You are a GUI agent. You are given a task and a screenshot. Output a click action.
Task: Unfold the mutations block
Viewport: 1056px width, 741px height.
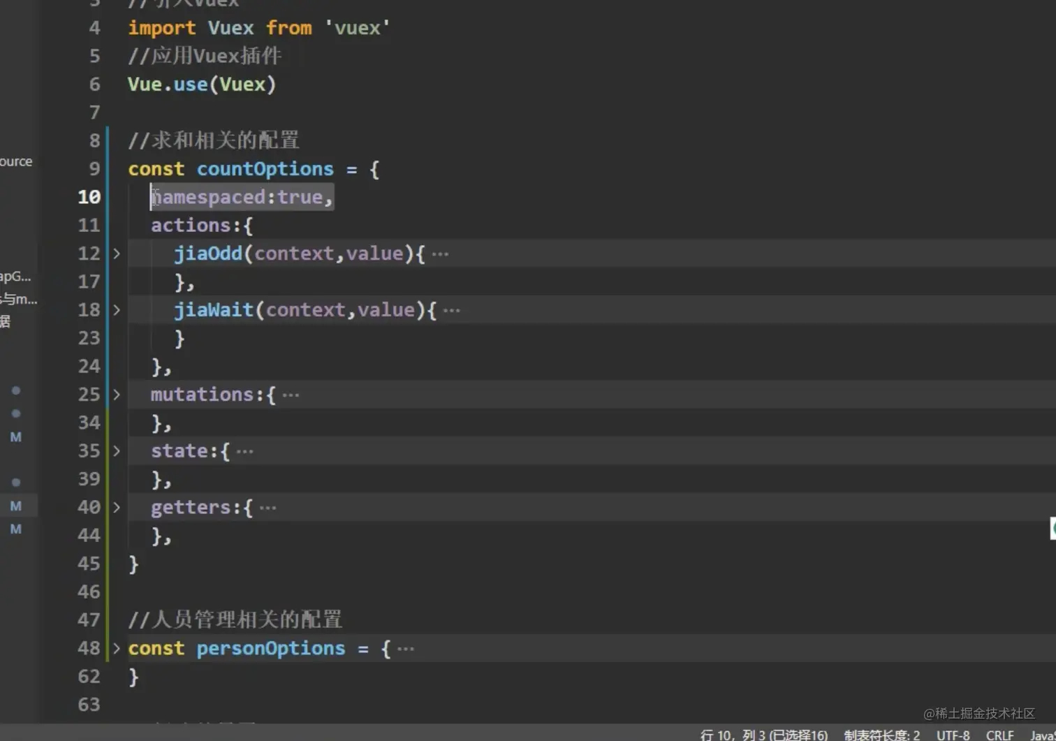117,395
